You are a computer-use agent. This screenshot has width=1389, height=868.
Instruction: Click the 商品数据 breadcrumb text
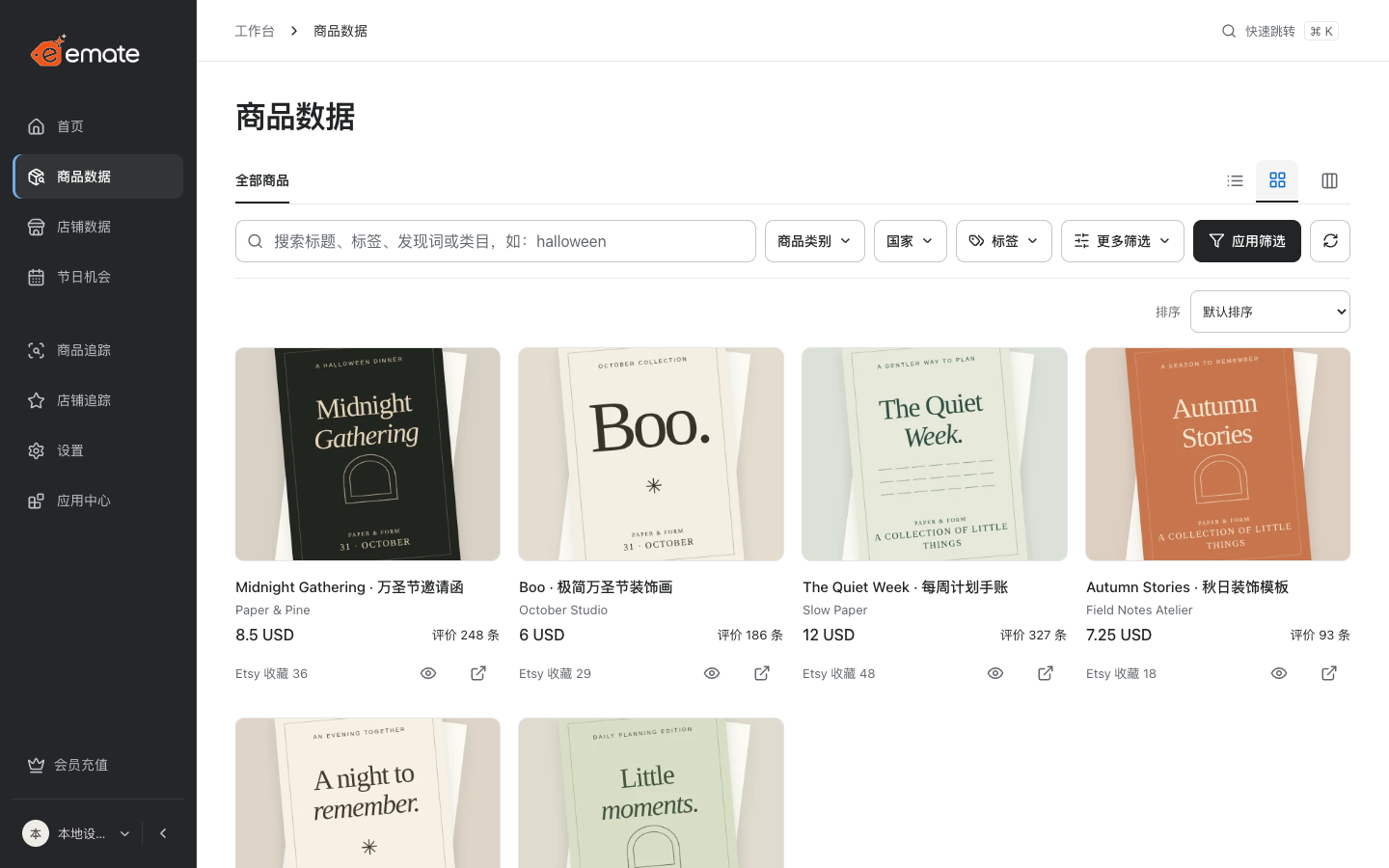pyautogui.click(x=340, y=31)
